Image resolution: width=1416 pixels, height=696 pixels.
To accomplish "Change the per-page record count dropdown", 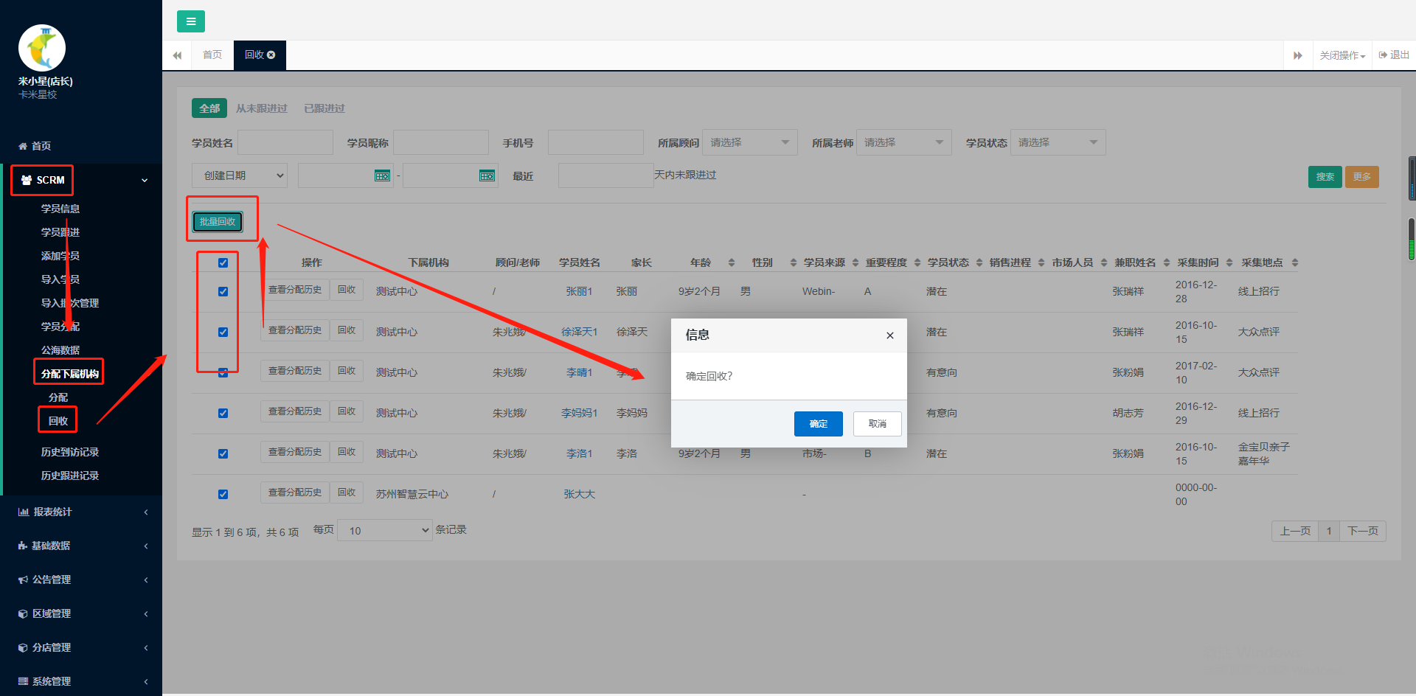I will tap(385, 530).
